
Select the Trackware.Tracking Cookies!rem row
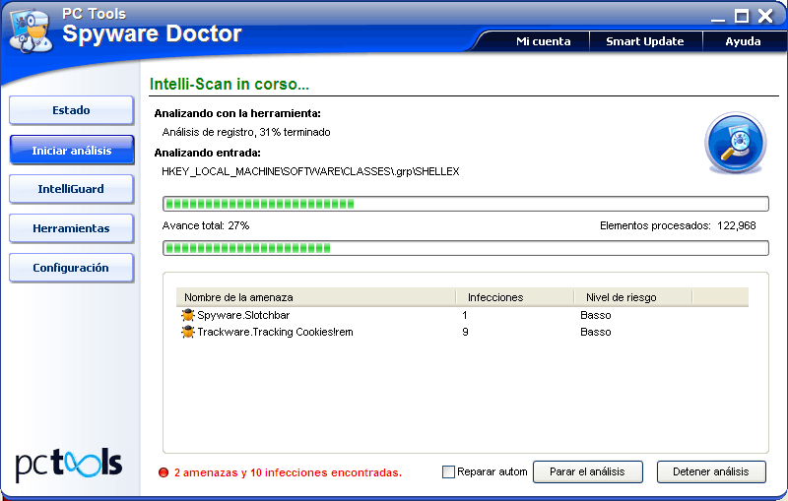click(x=462, y=332)
